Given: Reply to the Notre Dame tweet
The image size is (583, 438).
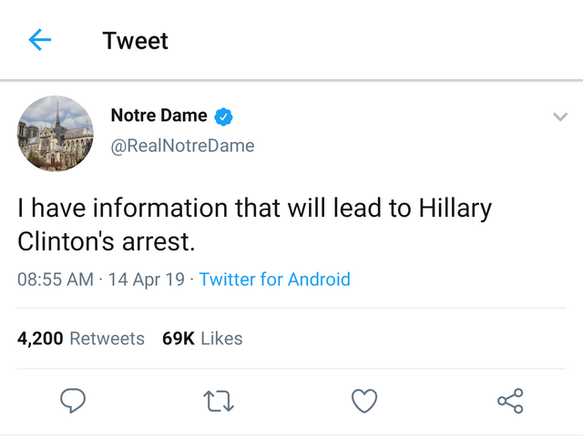Looking at the screenshot, I should coord(73,400).
